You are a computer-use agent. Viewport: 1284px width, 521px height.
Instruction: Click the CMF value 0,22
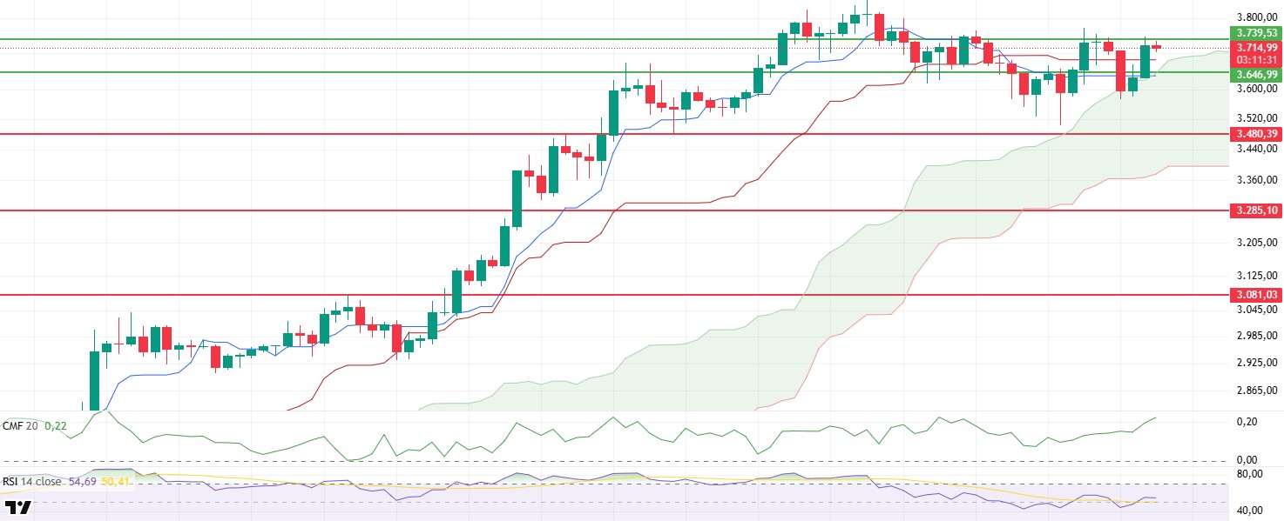[56, 425]
